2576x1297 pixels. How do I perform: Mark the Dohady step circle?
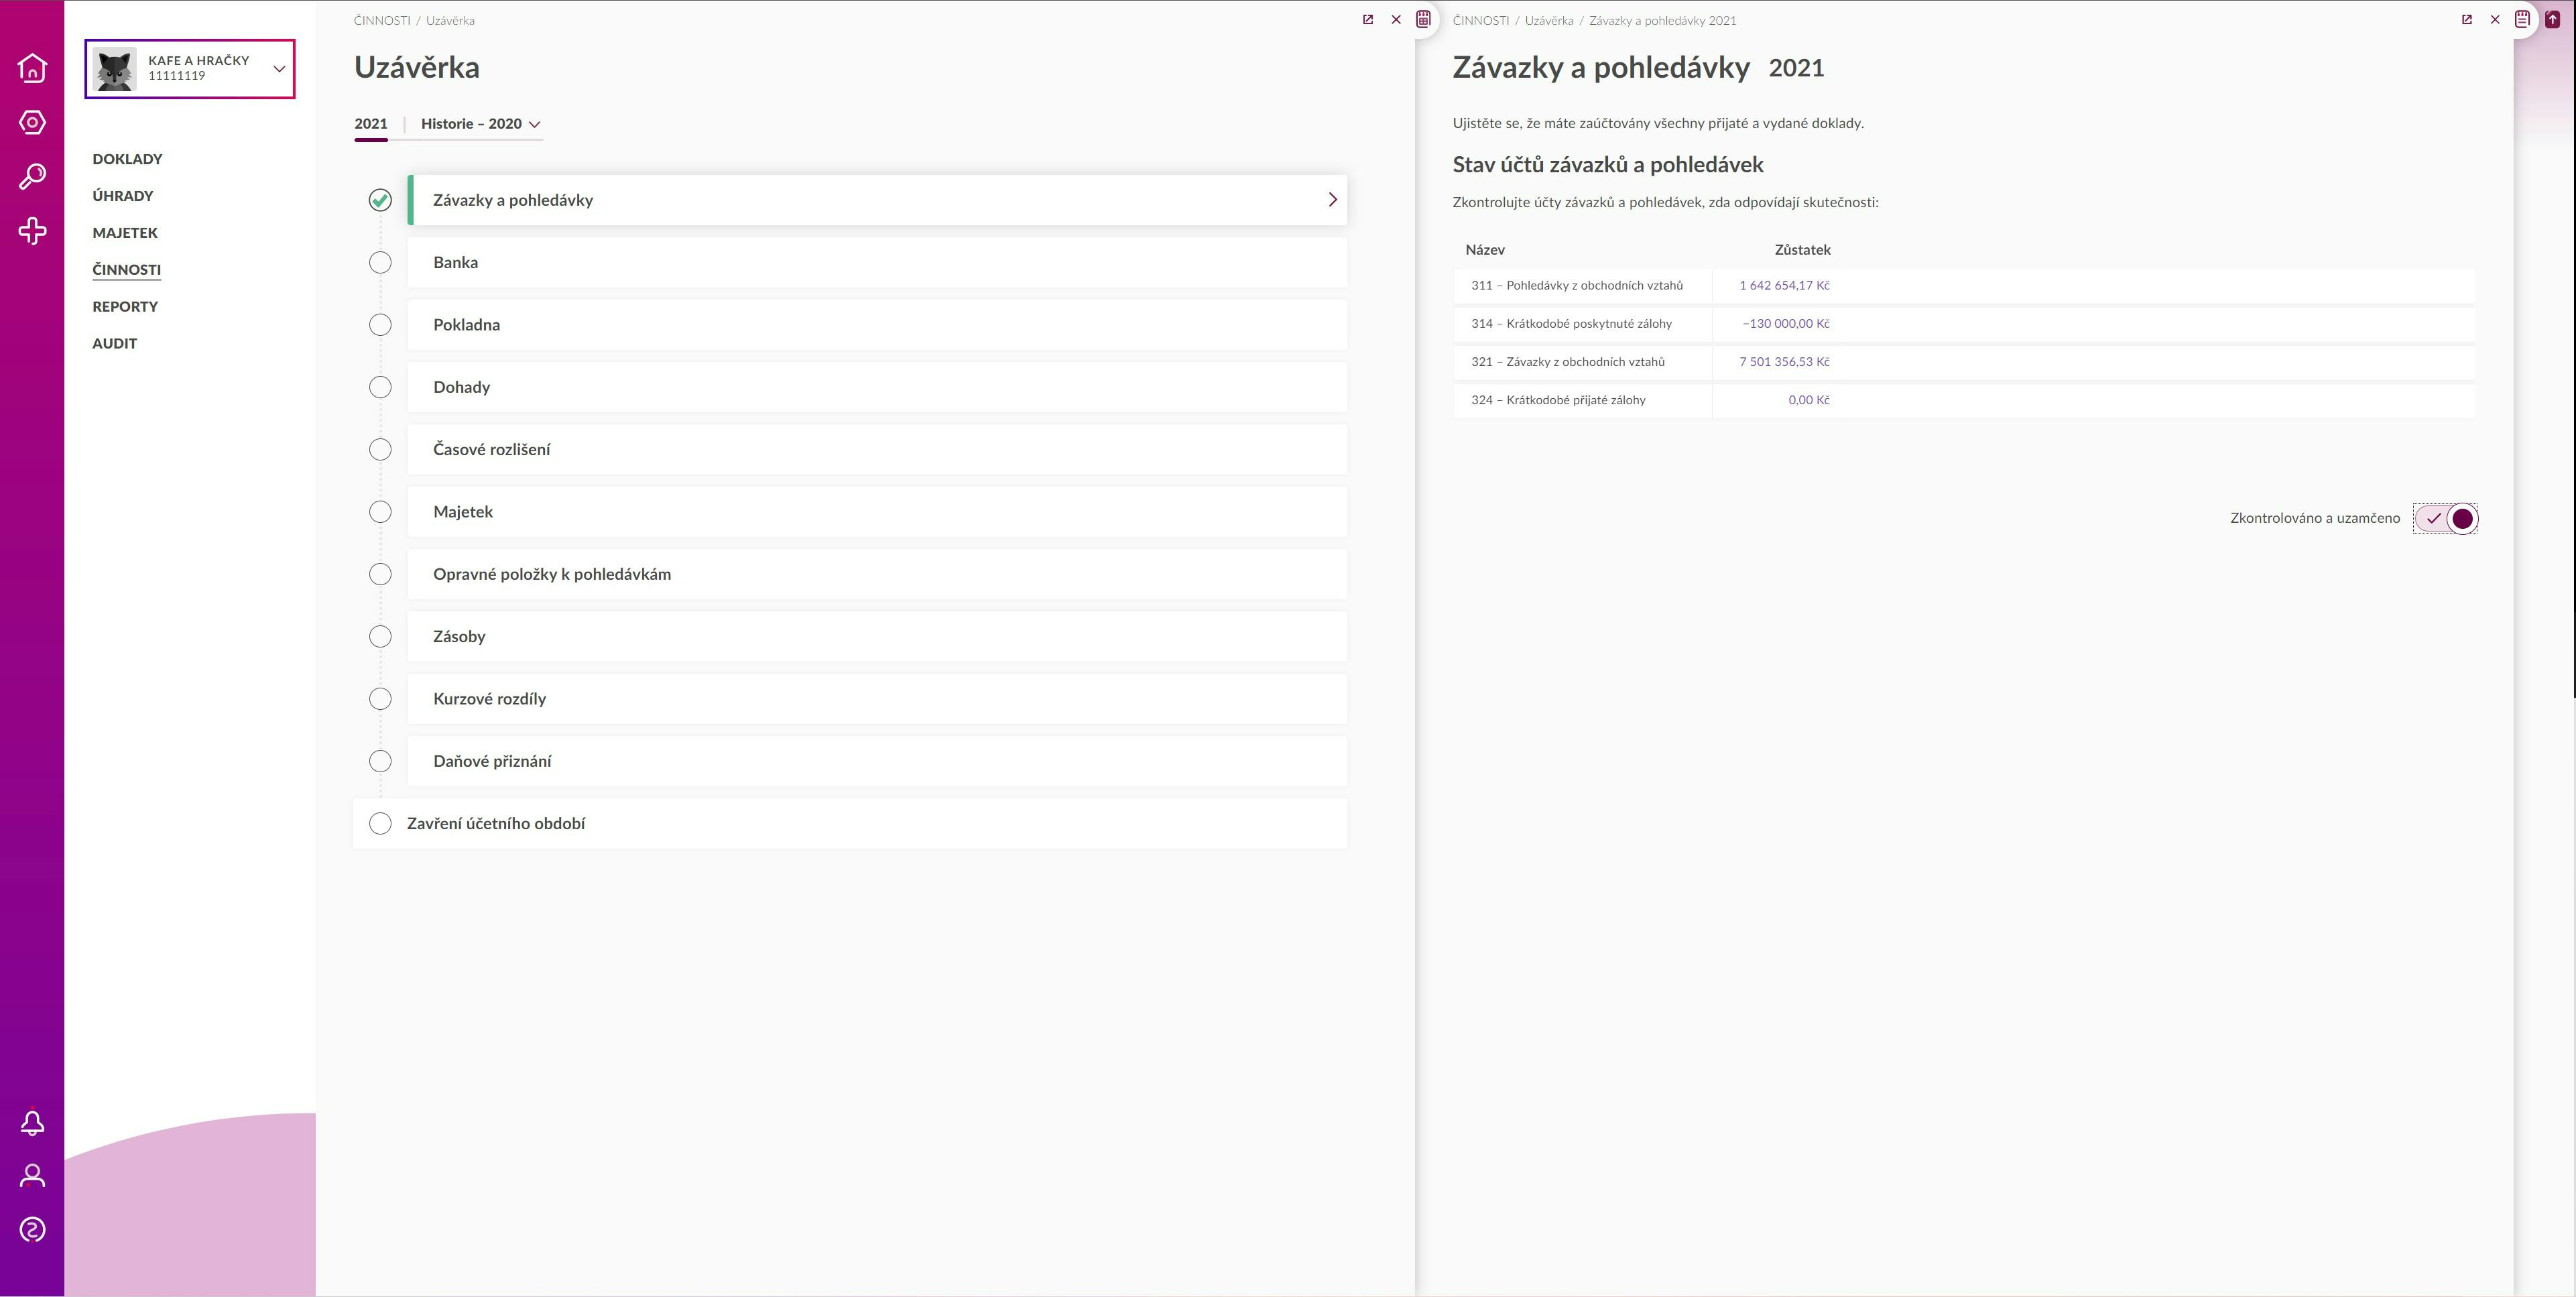pyautogui.click(x=380, y=387)
